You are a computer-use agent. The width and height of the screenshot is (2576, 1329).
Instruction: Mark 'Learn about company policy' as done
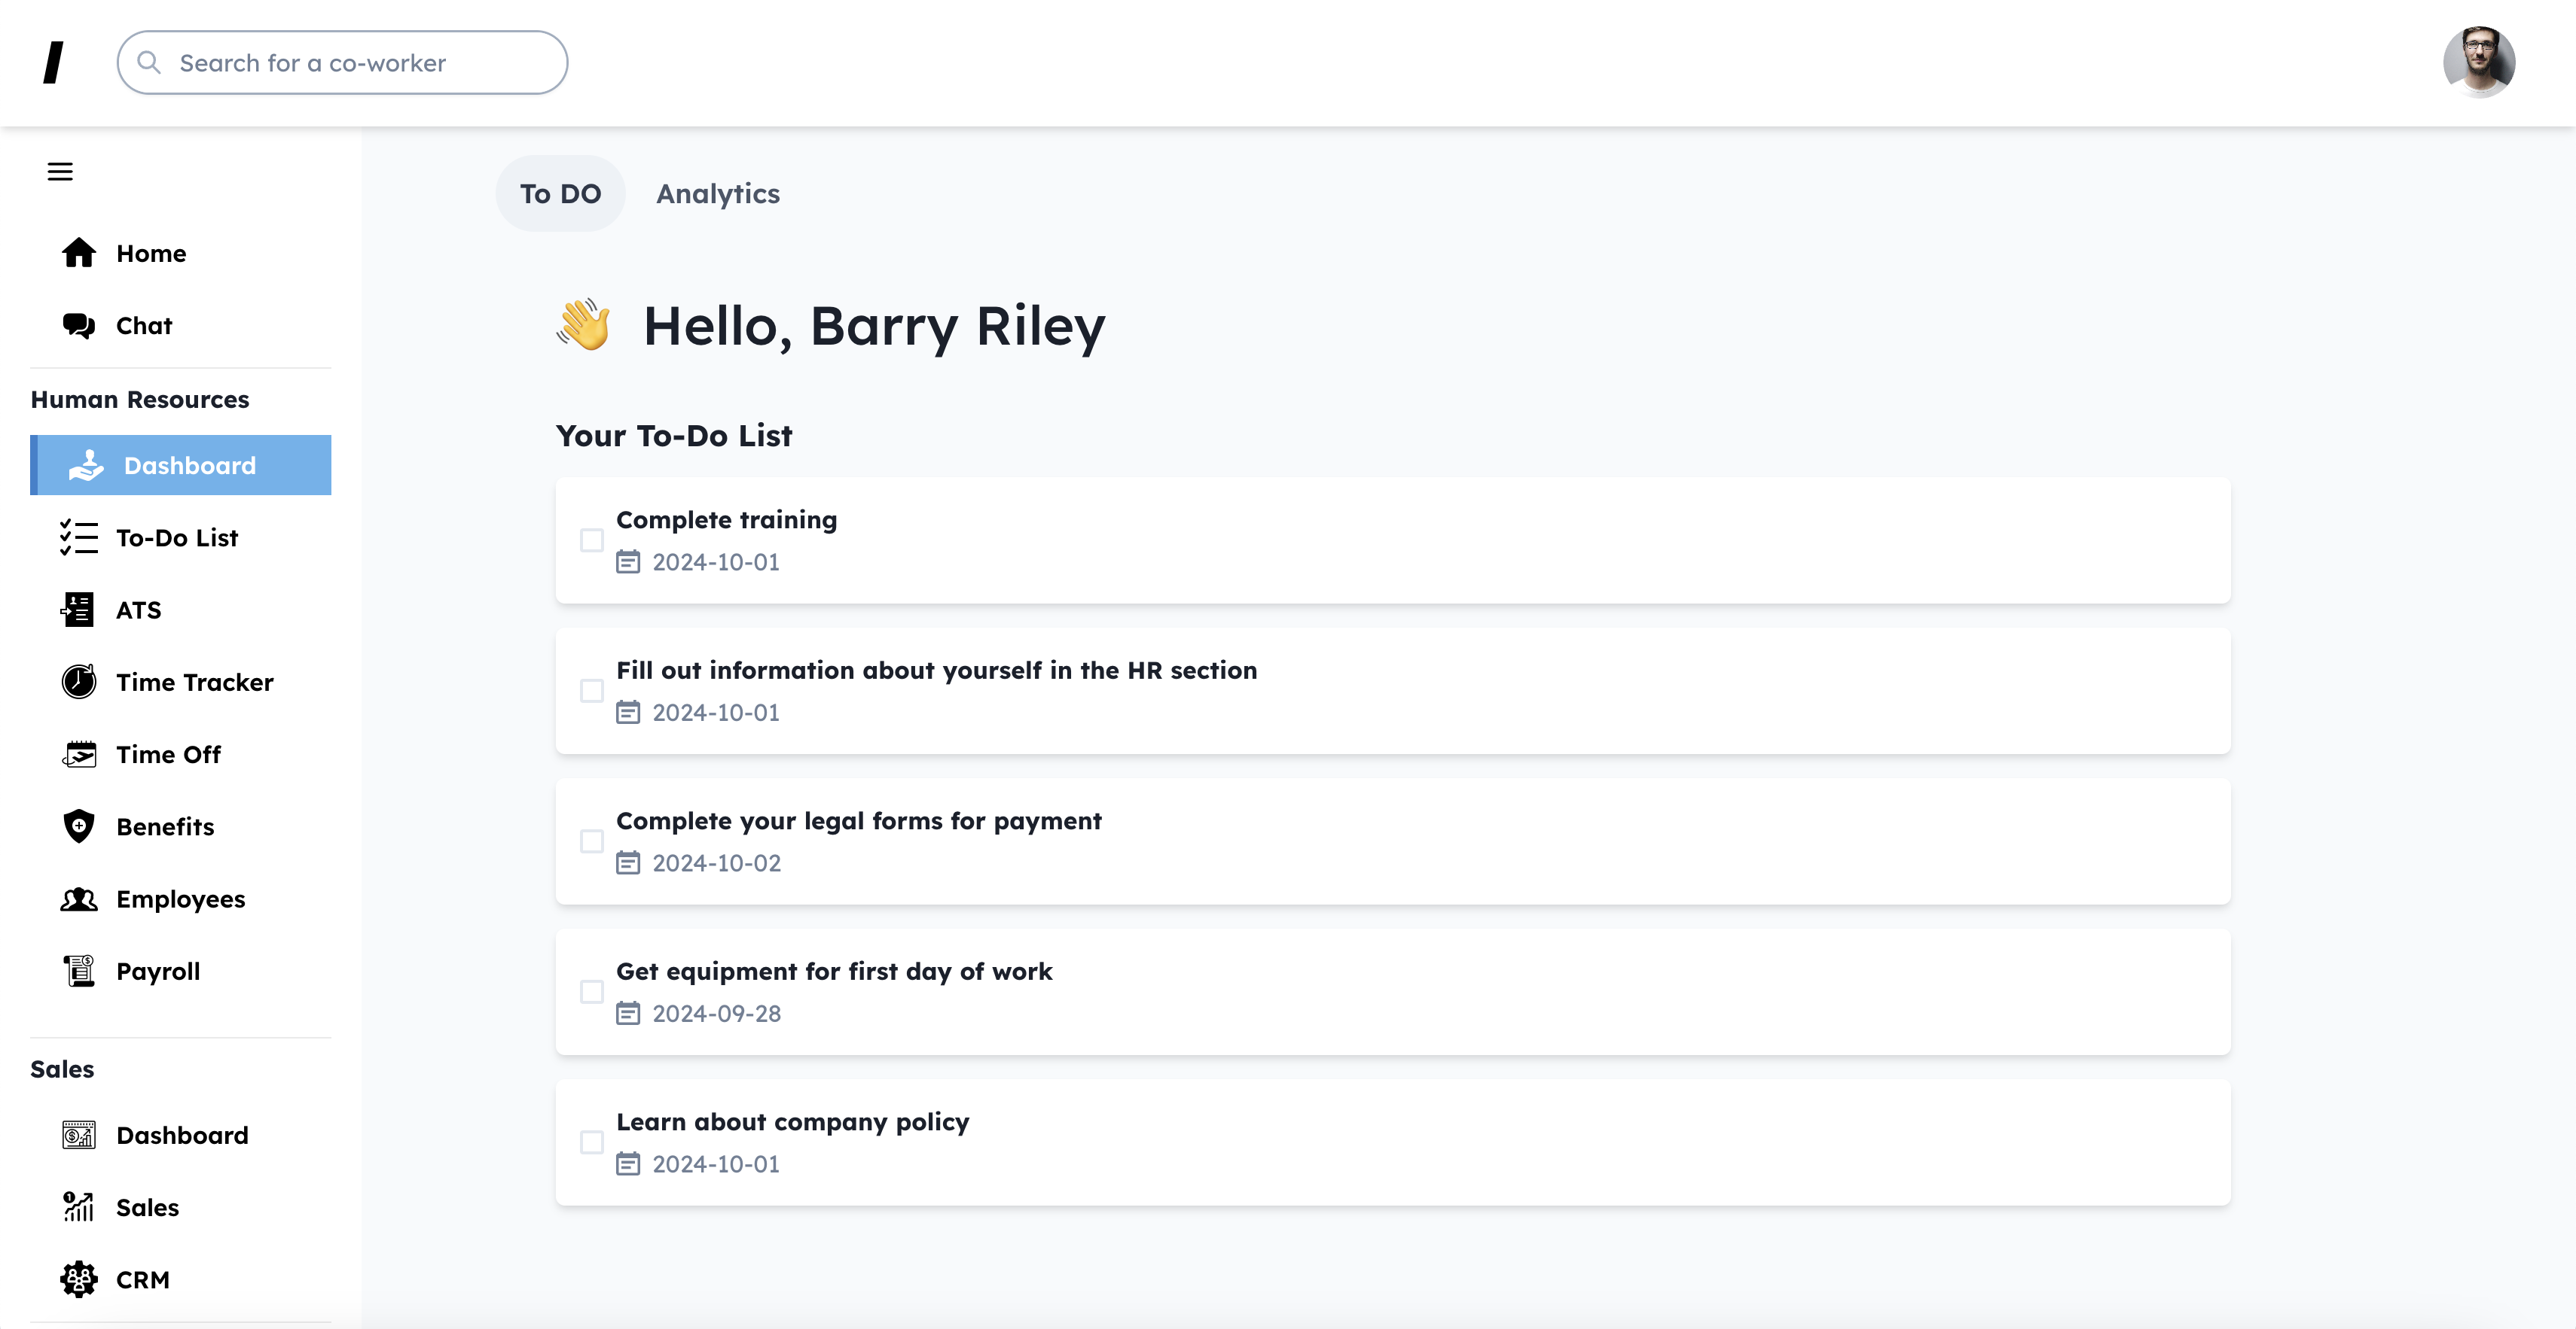coord(592,1142)
